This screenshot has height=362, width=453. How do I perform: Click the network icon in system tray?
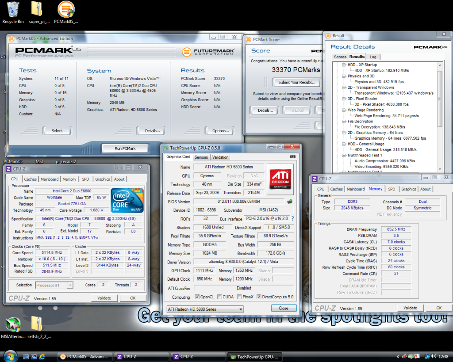[x=427, y=357]
